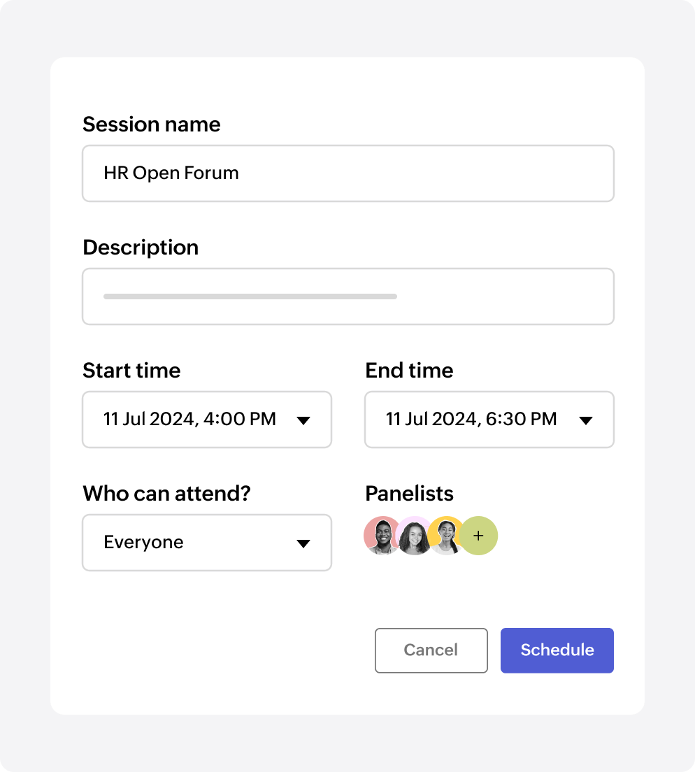Click the Start time label
695x772 pixels.
(x=131, y=371)
